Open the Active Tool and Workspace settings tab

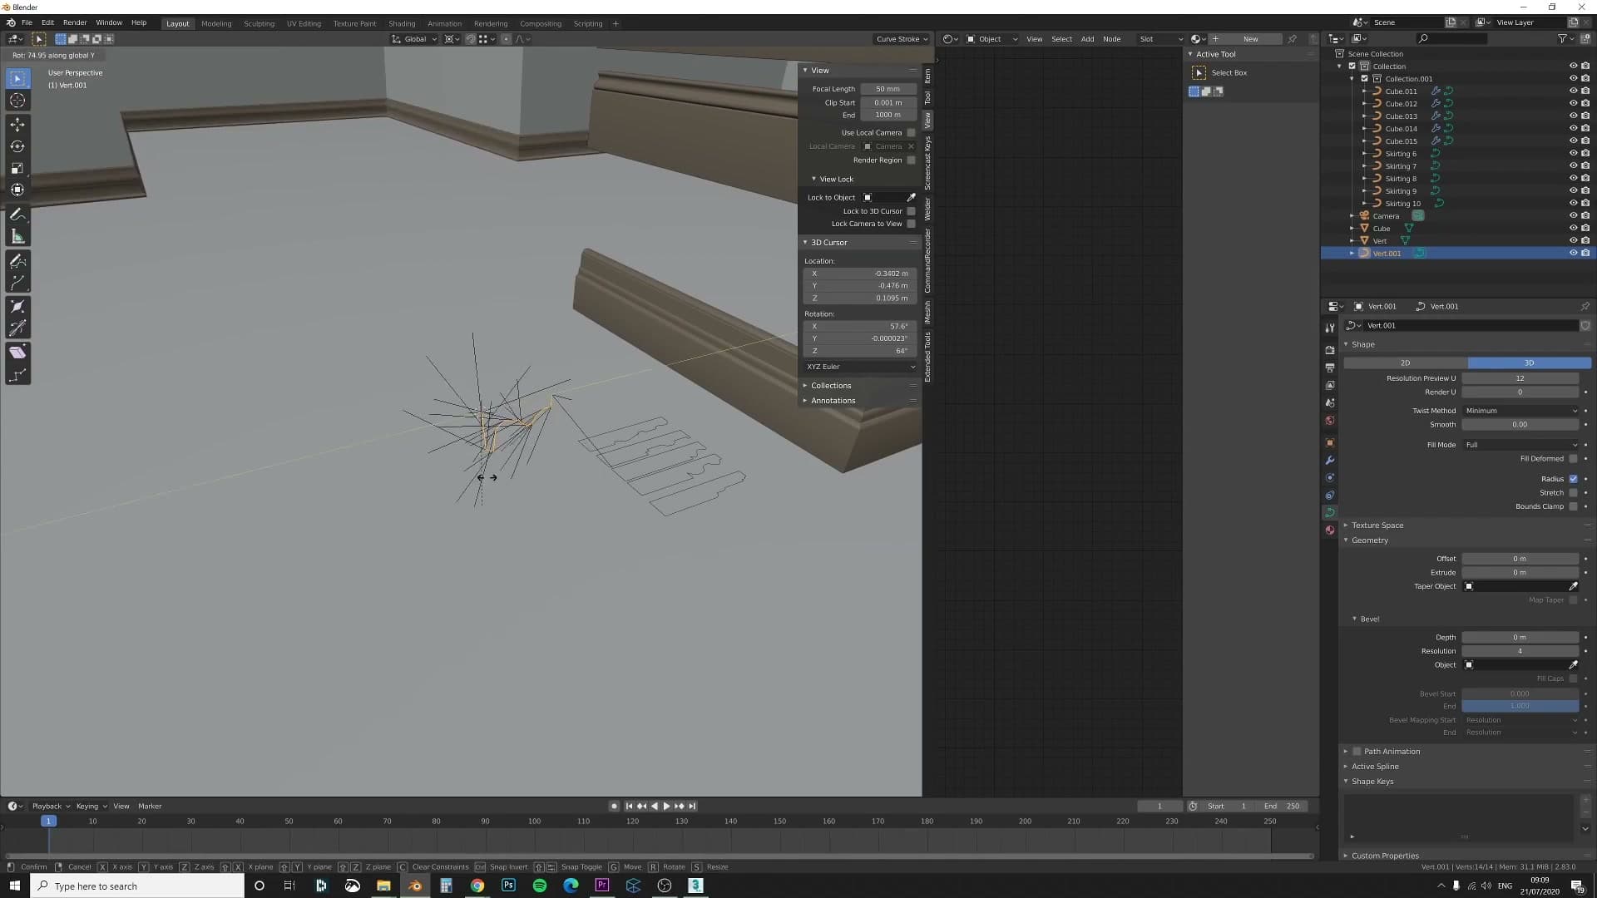point(1330,328)
